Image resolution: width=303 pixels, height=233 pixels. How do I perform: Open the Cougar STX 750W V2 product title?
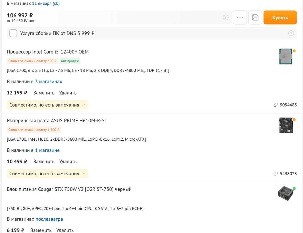tap(69, 189)
